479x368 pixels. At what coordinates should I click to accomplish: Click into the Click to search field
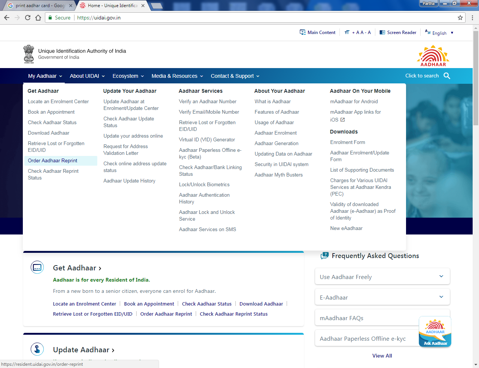click(x=422, y=76)
